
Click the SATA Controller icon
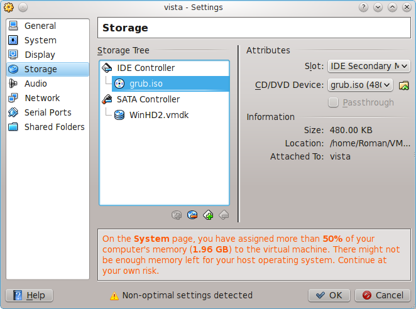pyautogui.click(x=107, y=99)
